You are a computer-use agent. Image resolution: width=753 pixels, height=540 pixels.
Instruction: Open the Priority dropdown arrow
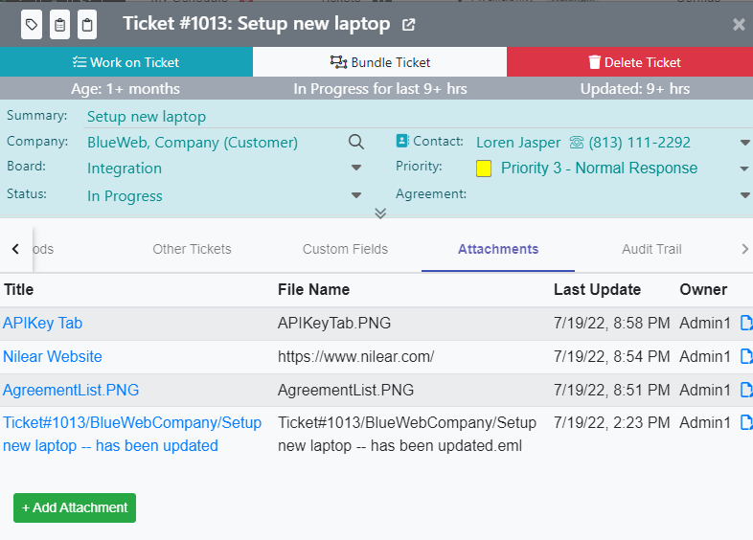[744, 169]
